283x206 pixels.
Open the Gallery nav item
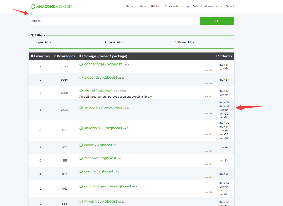pos(130,7)
